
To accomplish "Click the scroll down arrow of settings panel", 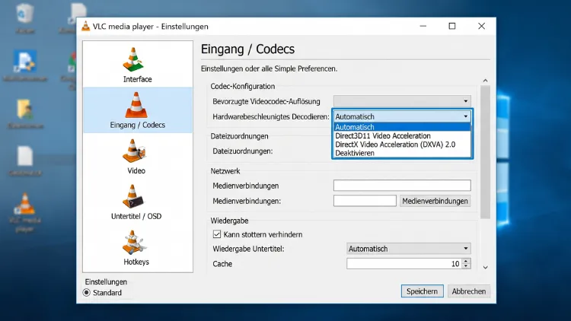I will (485, 268).
